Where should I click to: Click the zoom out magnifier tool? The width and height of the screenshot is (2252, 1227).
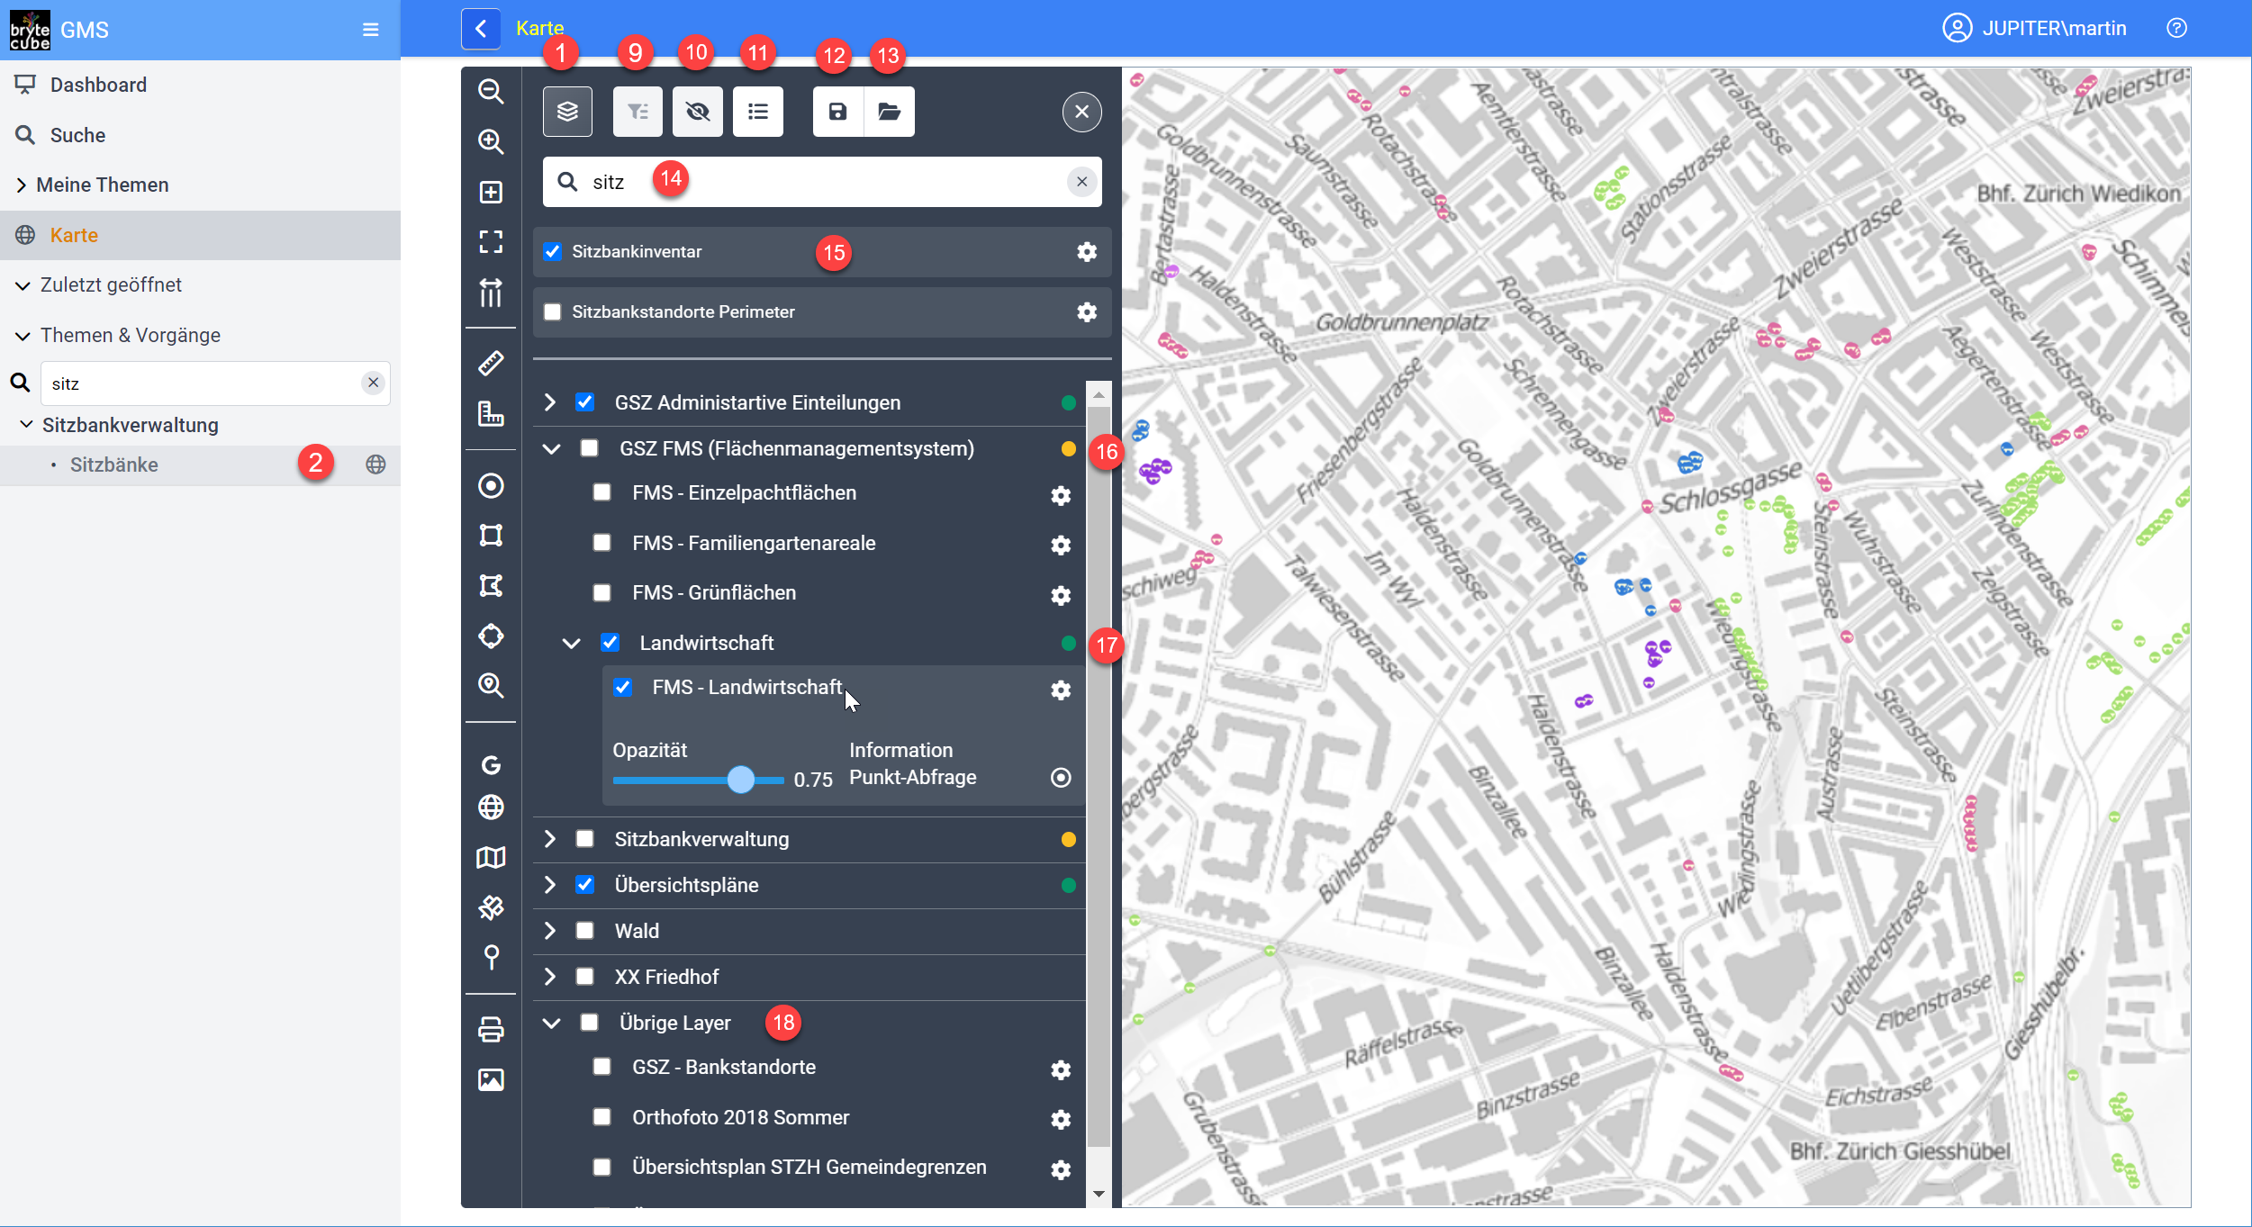pos(491,91)
